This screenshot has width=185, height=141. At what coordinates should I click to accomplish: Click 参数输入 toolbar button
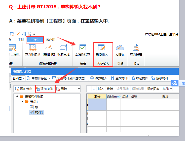[x=98, y=78]
